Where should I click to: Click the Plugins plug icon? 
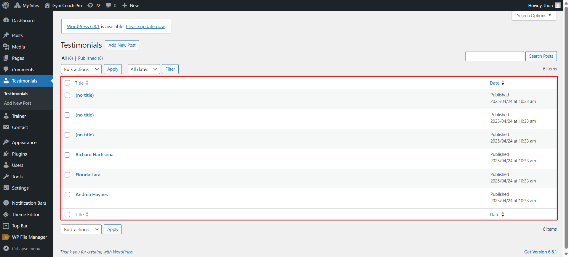(6, 154)
